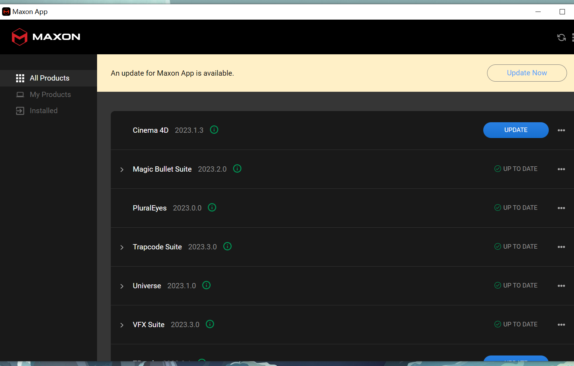Maximize the Maxon App window
Image resolution: width=574 pixels, height=366 pixels.
pos(562,12)
